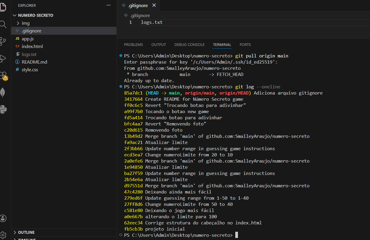Image resolution: width=370 pixels, height=240 pixels.
Task: Switch to the PROBLEMS panel tab
Action: [133, 45]
